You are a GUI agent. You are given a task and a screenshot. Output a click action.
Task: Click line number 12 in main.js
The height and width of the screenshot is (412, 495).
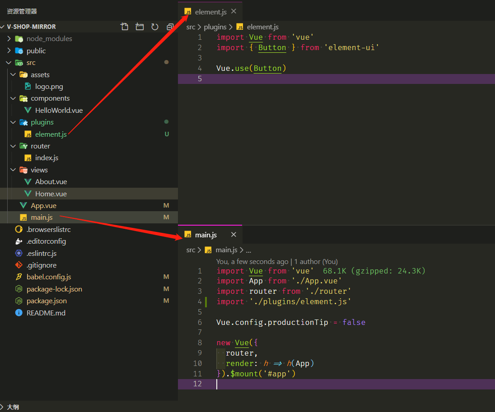(x=197, y=384)
